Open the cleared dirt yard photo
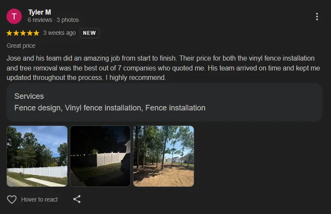Screen dimensions: 331x214 (x=163, y=156)
